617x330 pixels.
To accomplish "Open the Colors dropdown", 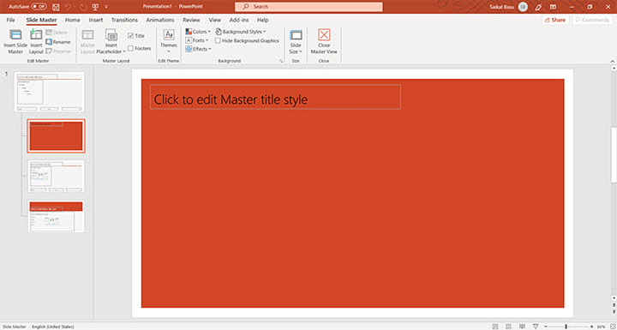I will [x=198, y=32].
